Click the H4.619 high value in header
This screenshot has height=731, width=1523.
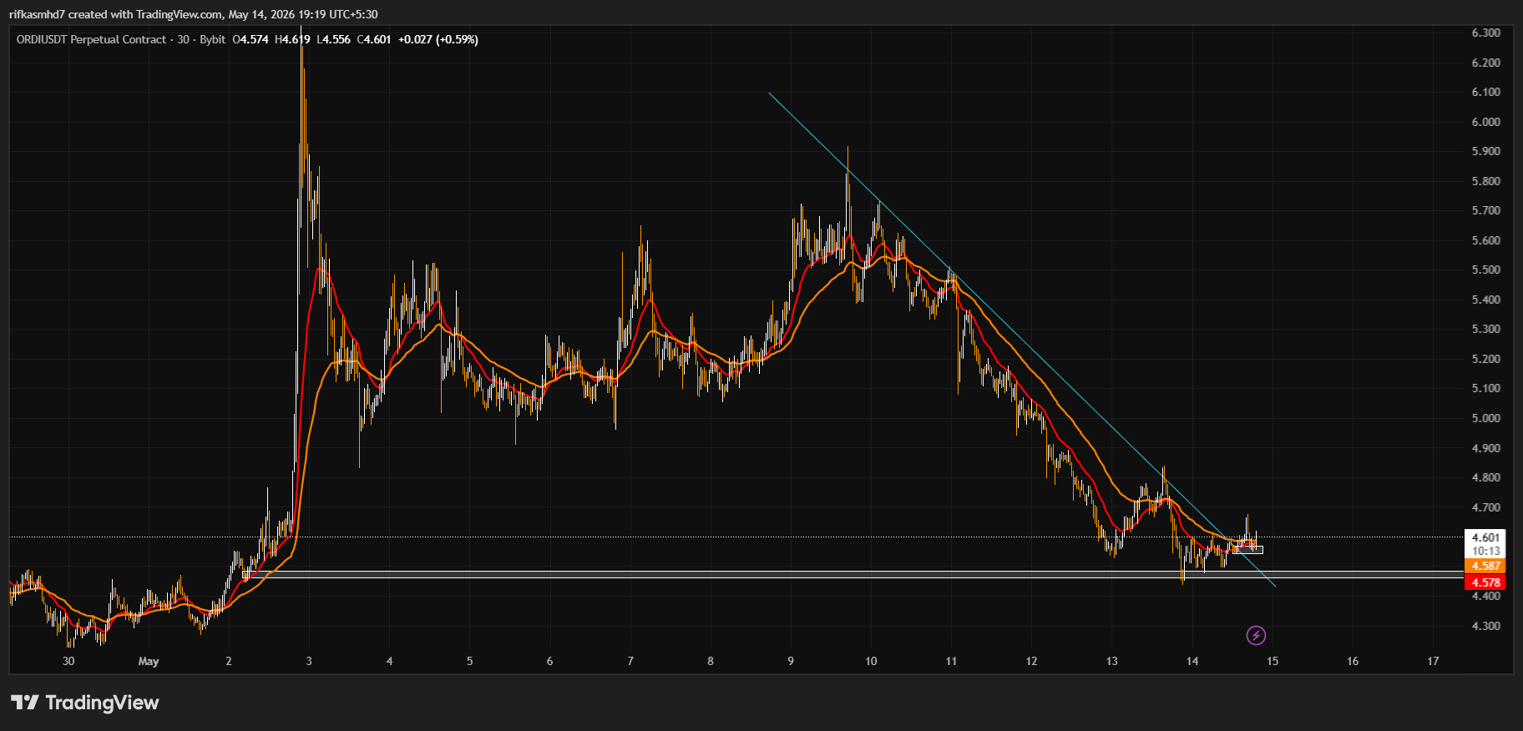[292, 39]
